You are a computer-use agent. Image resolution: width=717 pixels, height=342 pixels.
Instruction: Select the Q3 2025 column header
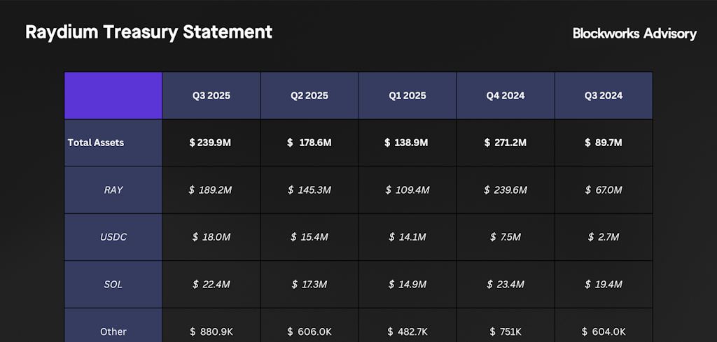pos(211,96)
